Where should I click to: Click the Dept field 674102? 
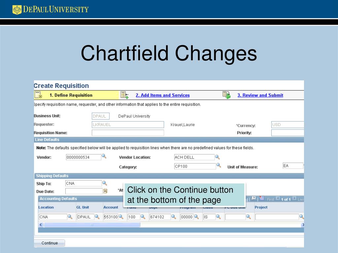click(160, 217)
